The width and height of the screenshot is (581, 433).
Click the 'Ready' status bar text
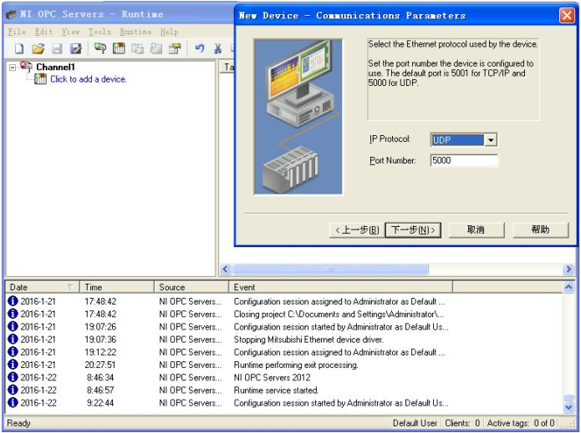click(x=18, y=423)
